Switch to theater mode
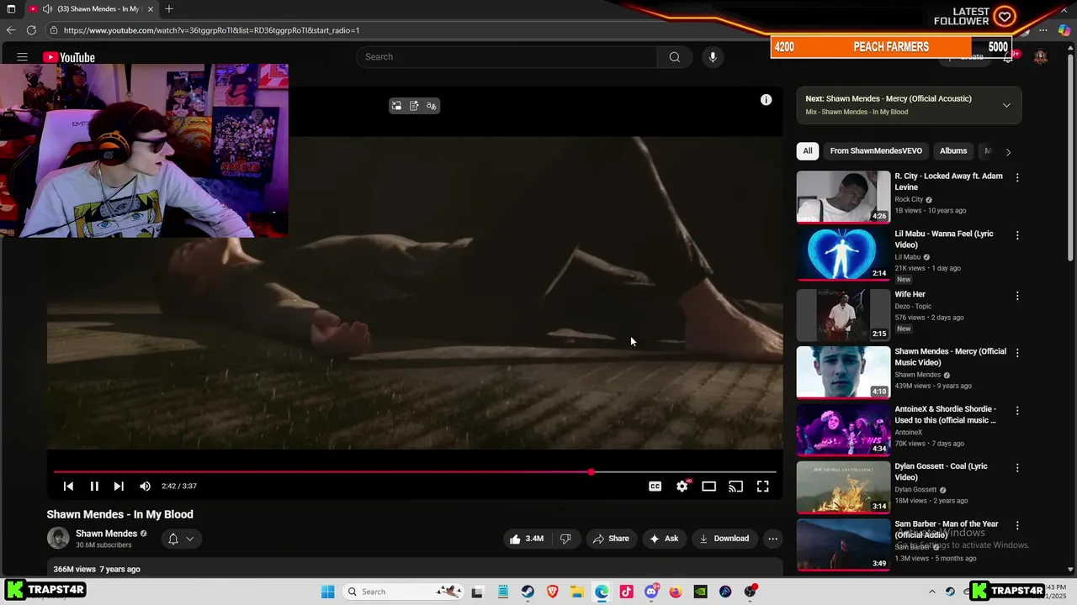The image size is (1077, 605). tap(709, 487)
